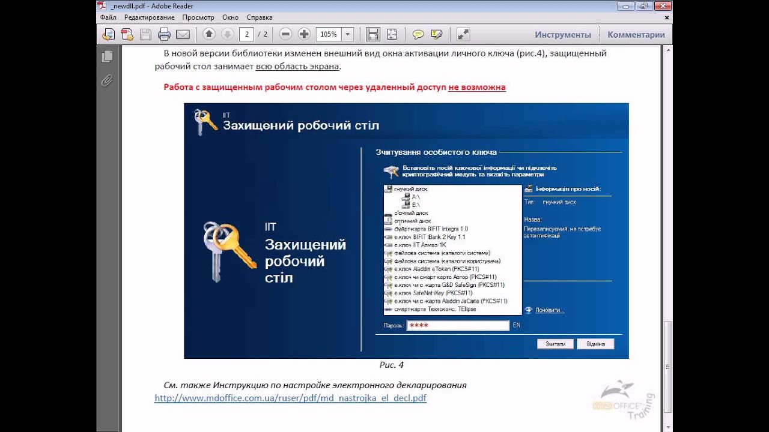
Task: Open the zoom level dropdown arrow
Action: 347,34
